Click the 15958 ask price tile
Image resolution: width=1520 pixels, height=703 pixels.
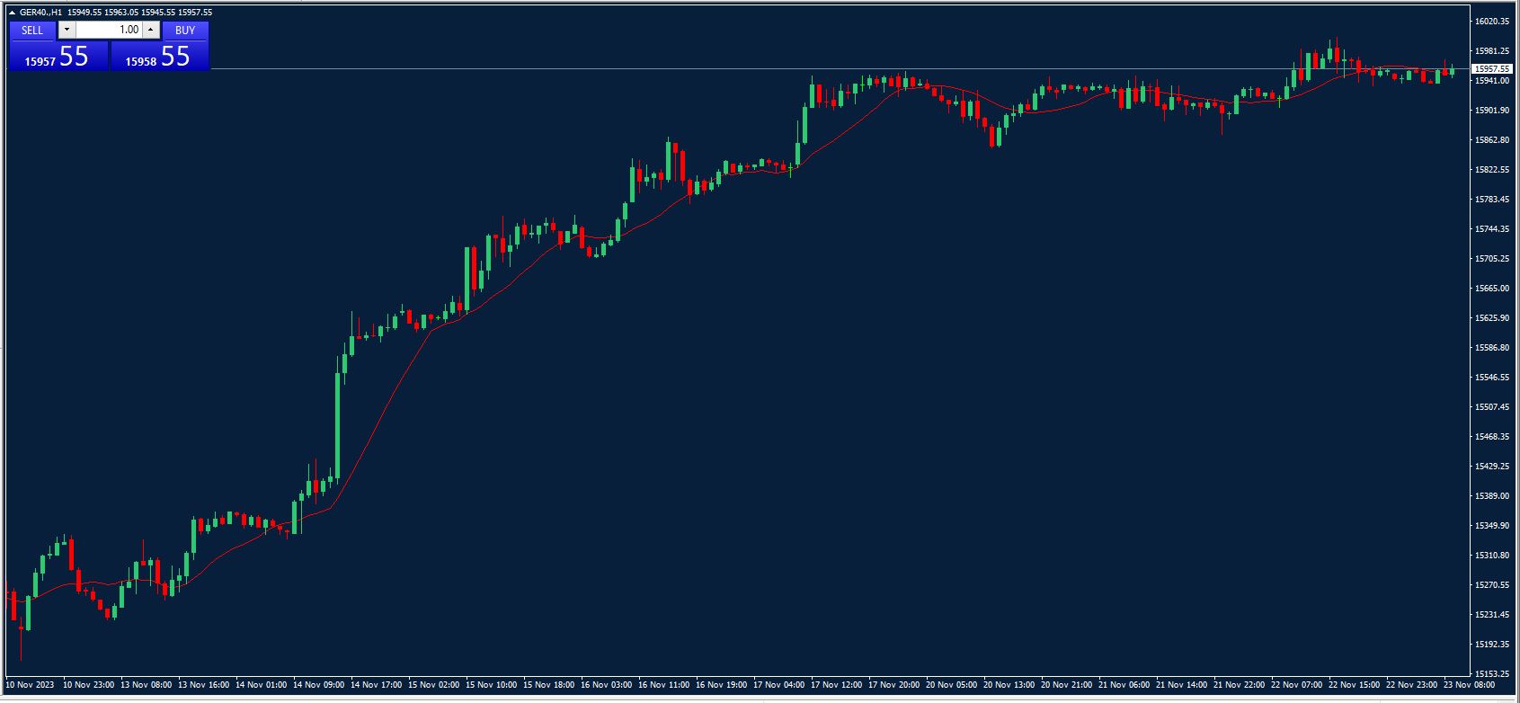(159, 57)
